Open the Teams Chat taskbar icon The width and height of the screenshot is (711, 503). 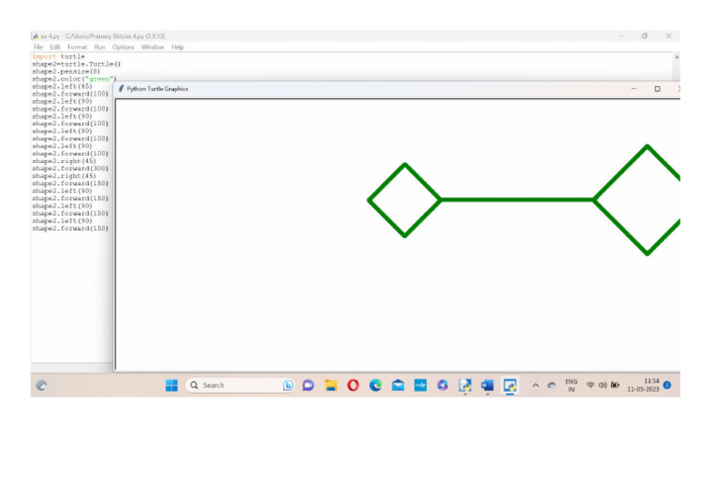tap(308, 385)
